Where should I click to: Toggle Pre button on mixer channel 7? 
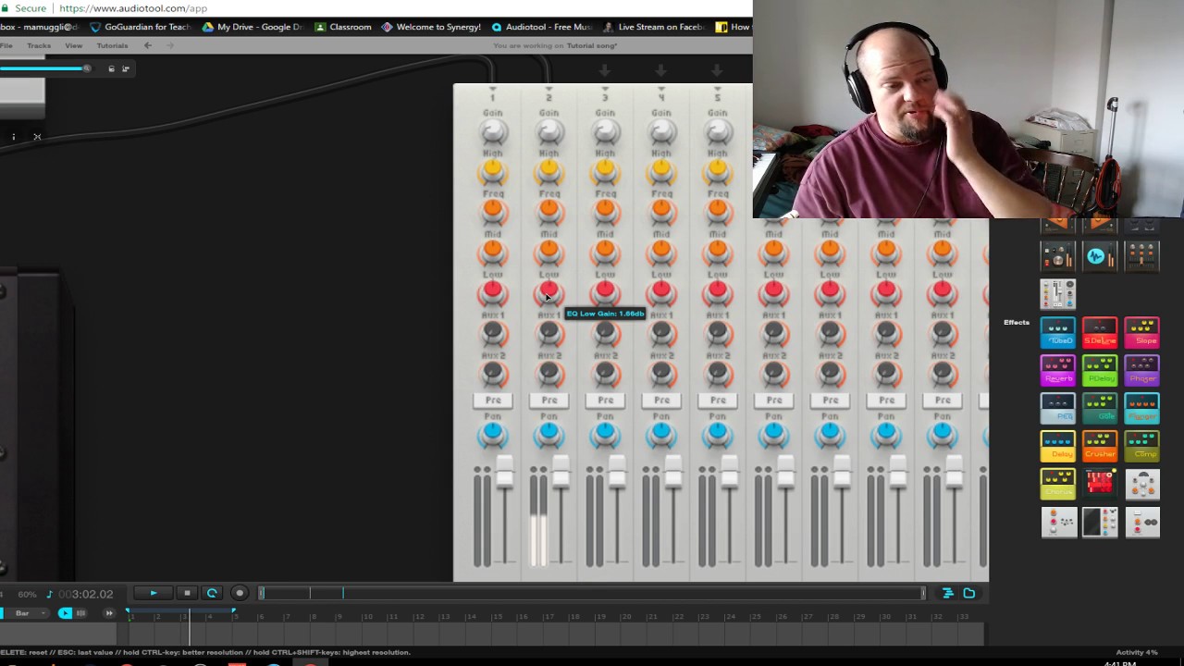(x=831, y=401)
